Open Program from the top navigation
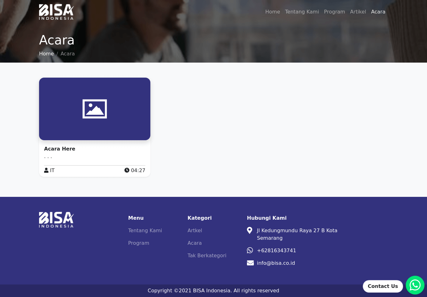 click(x=334, y=12)
